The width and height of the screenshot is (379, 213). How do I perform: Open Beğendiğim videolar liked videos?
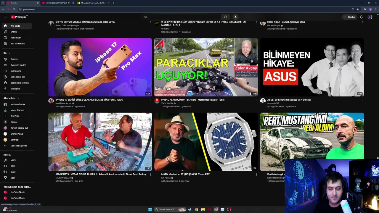(x=17, y=83)
